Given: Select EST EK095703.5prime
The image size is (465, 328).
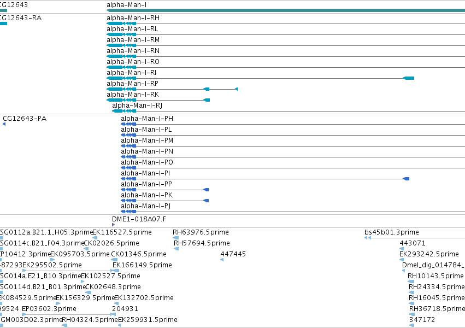Looking at the screenshot, I should pos(80,254).
